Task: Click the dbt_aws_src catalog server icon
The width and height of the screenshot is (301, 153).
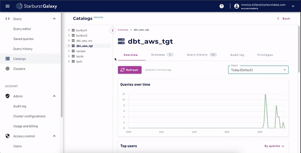Action: coord(73,40)
